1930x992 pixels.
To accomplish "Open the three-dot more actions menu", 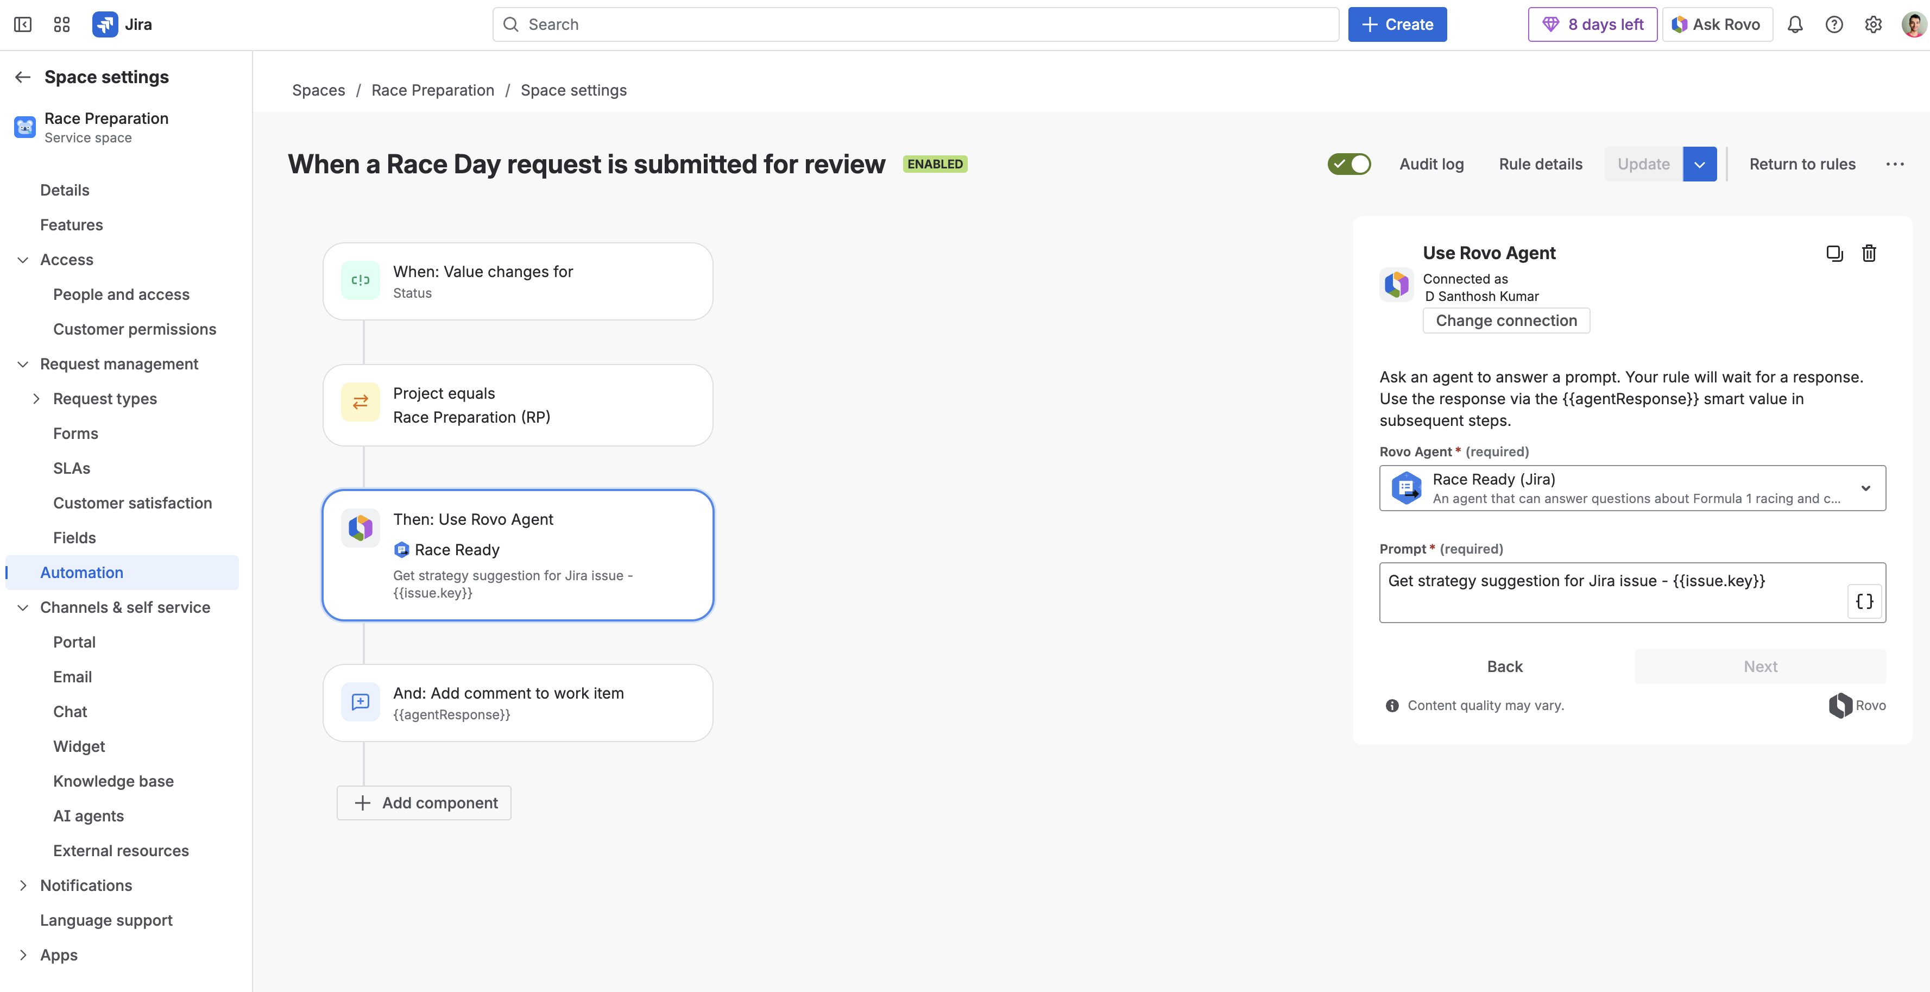I will coord(1895,164).
